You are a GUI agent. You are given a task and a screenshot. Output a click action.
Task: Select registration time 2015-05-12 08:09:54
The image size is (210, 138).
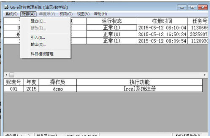tap(162, 41)
